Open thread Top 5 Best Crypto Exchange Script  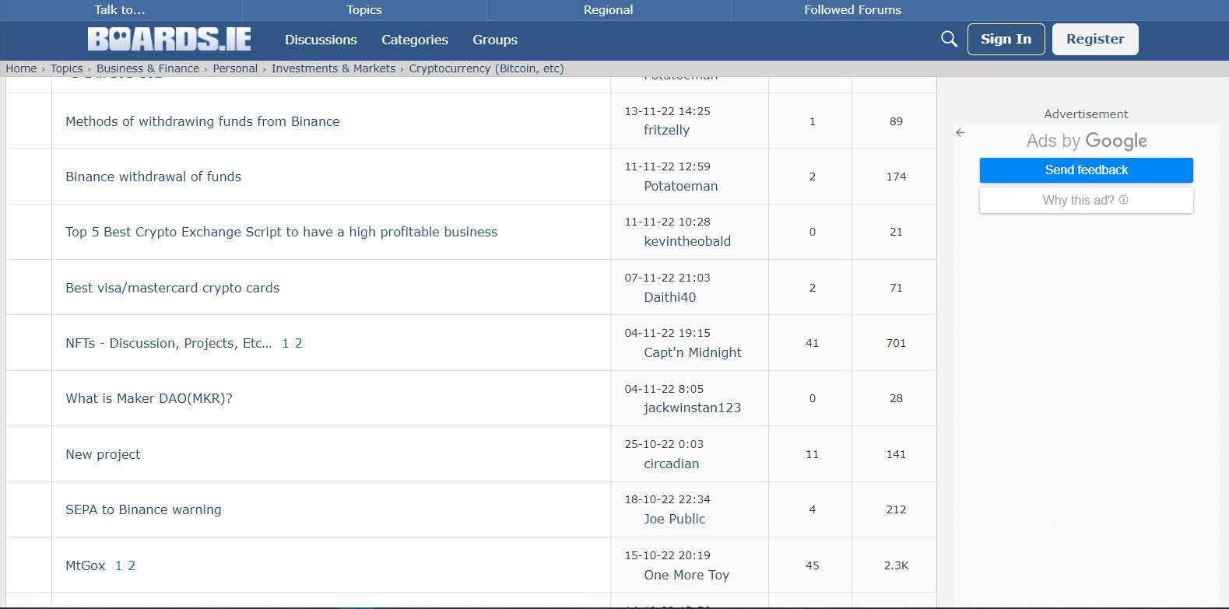pos(281,232)
